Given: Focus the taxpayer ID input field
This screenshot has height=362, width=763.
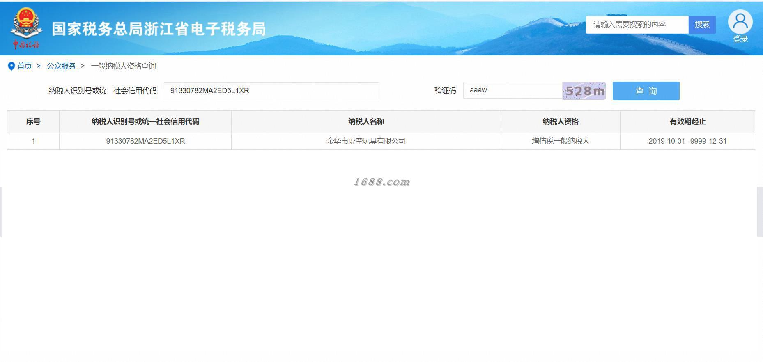Looking at the screenshot, I should click(x=271, y=91).
